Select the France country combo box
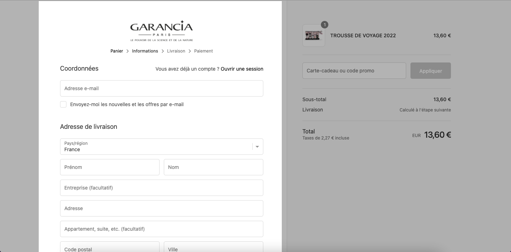The height and width of the screenshot is (252, 511). click(x=162, y=147)
